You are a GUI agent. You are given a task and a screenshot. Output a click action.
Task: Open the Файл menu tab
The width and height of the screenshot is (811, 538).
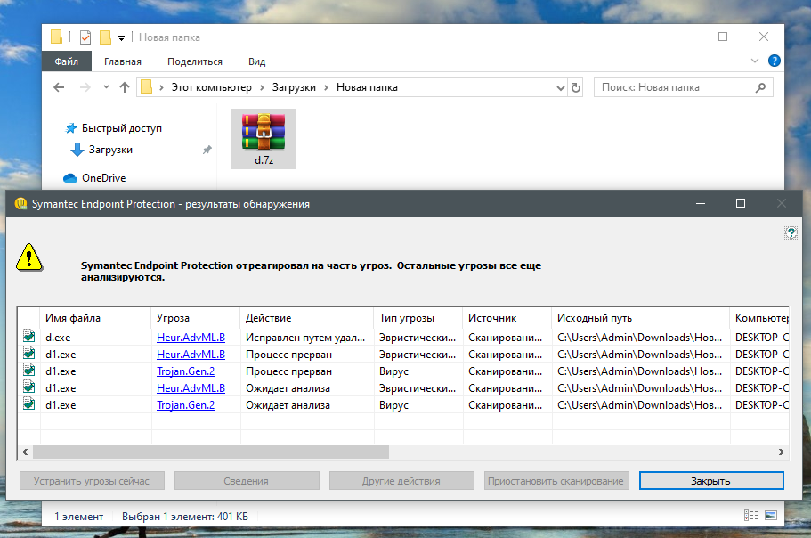(x=67, y=61)
